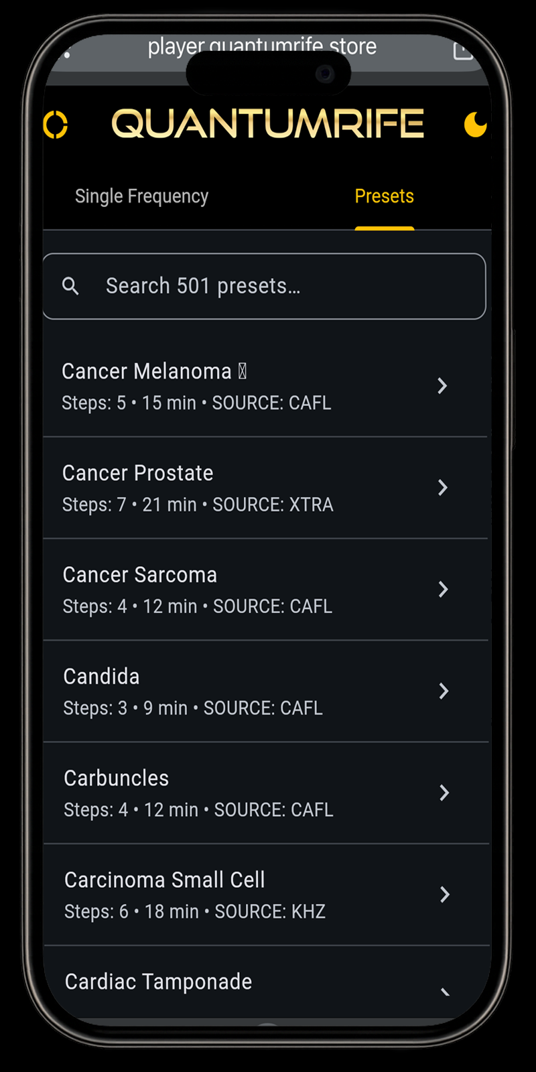Image resolution: width=536 pixels, height=1072 pixels.
Task: Open the Cancer Prostate chevron arrow
Action: click(x=442, y=488)
